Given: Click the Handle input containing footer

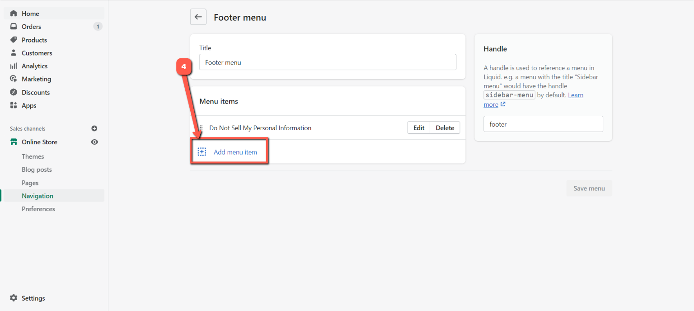Looking at the screenshot, I should [543, 124].
